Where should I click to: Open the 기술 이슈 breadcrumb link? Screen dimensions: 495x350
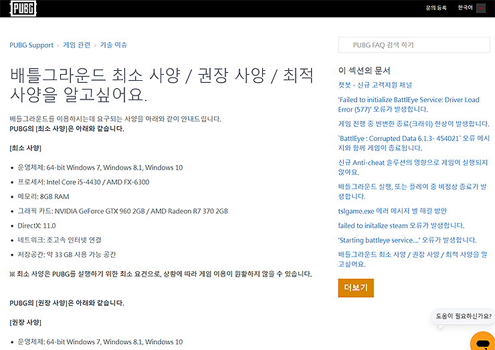tap(114, 45)
